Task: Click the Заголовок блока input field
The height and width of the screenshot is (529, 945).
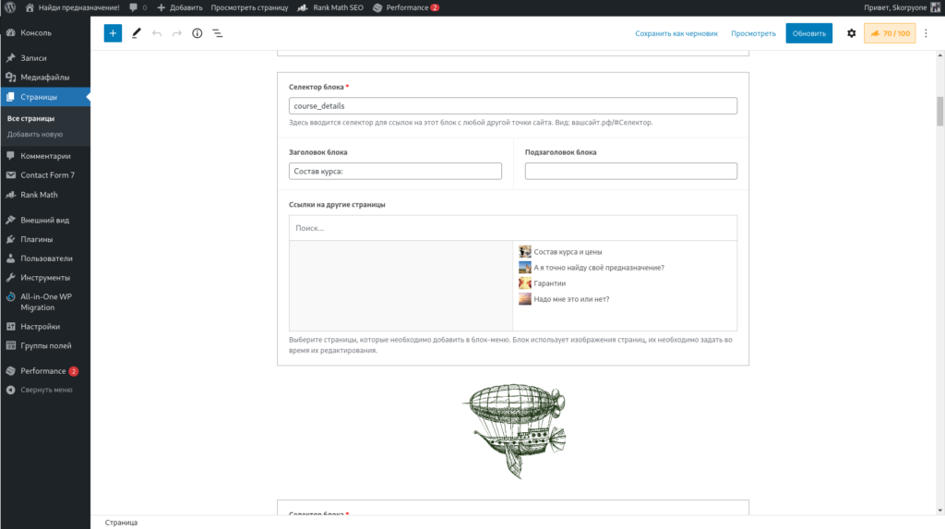Action: pyautogui.click(x=395, y=171)
